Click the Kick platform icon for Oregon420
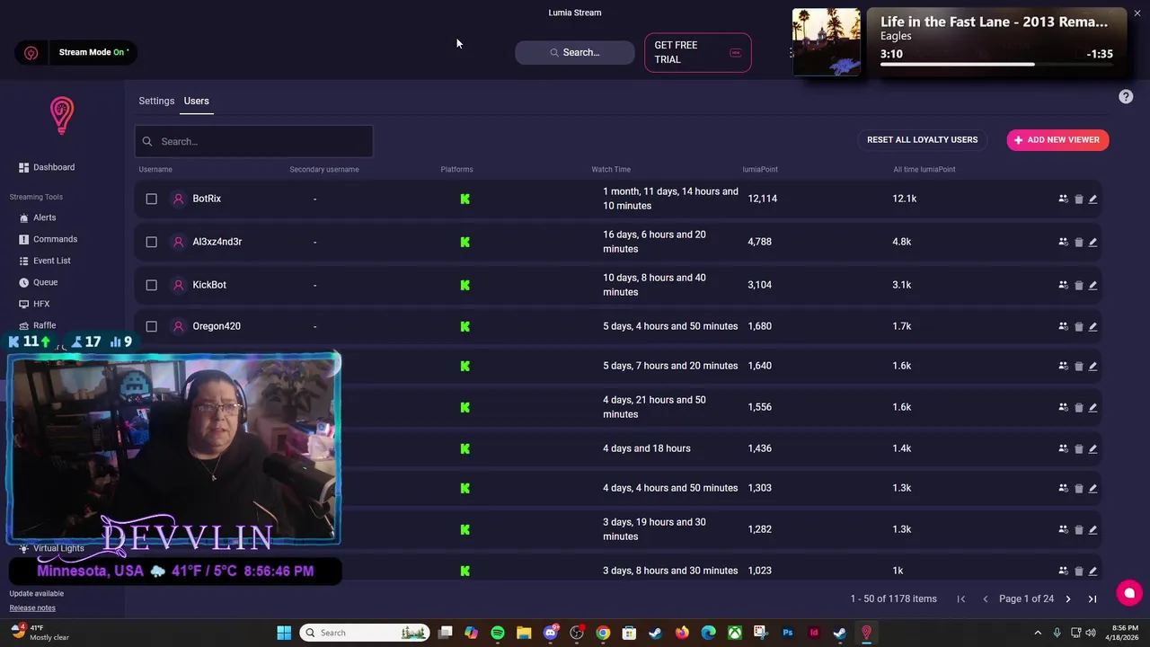 coord(464,326)
